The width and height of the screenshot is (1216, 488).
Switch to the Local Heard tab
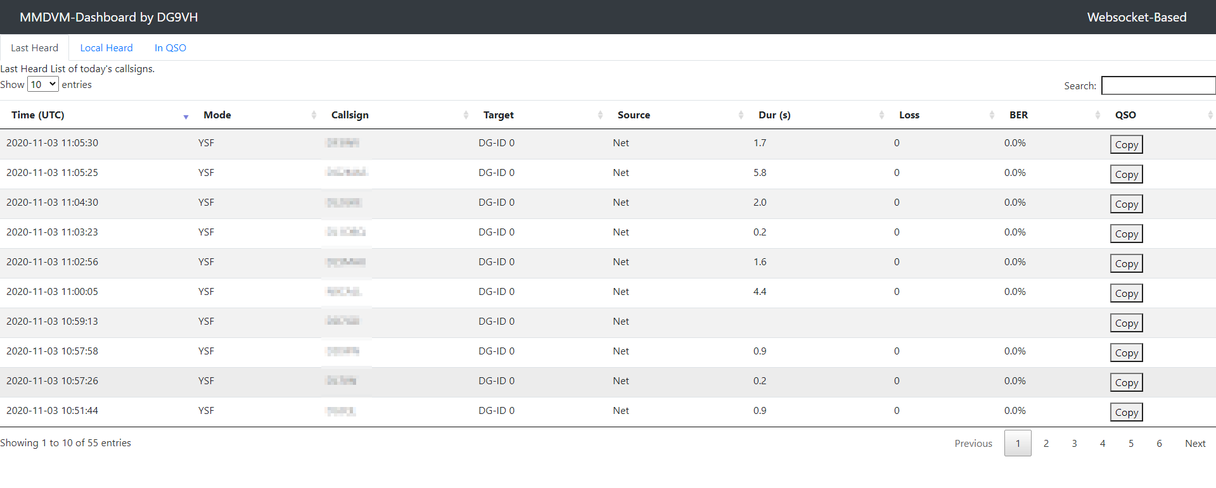(x=106, y=48)
